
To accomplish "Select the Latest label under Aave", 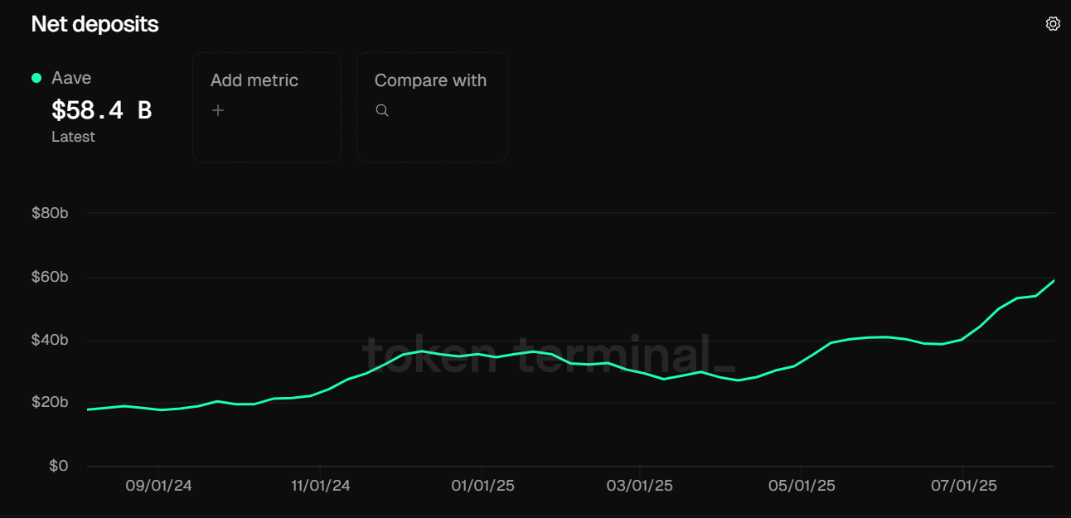I will coord(73,136).
